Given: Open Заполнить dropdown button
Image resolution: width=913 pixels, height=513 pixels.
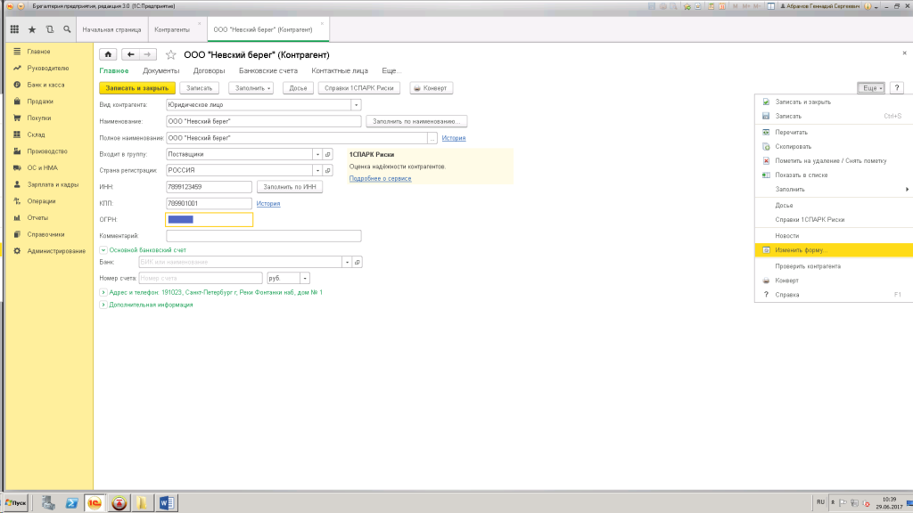Looking at the screenshot, I should coord(251,88).
